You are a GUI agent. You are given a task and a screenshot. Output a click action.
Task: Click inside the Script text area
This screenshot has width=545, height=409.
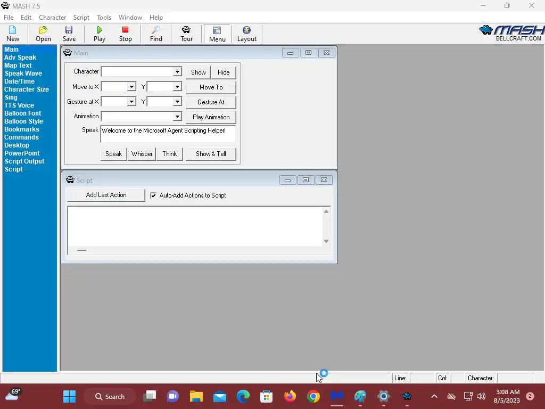[x=195, y=226]
